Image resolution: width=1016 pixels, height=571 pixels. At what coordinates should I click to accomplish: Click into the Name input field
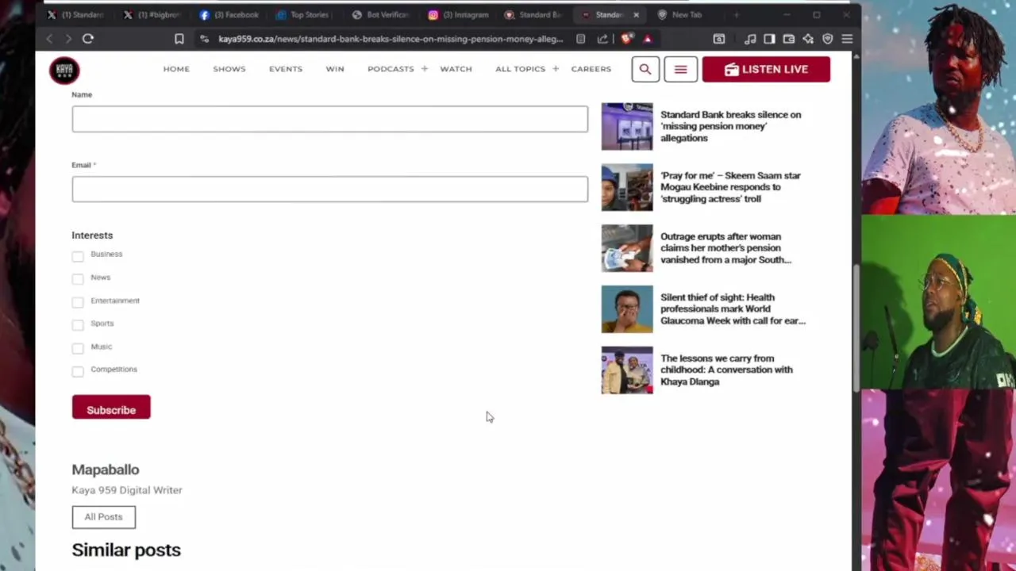pyautogui.click(x=329, y=119)
